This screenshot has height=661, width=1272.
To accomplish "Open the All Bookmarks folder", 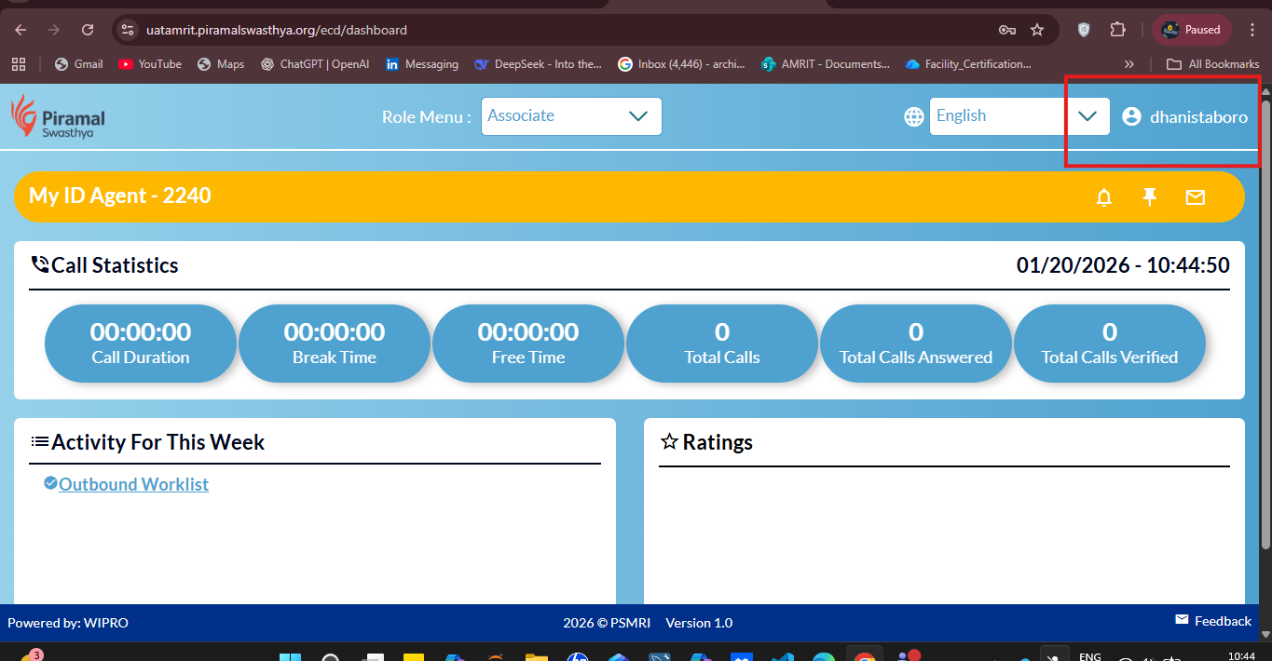I will tap(1213, 64).
